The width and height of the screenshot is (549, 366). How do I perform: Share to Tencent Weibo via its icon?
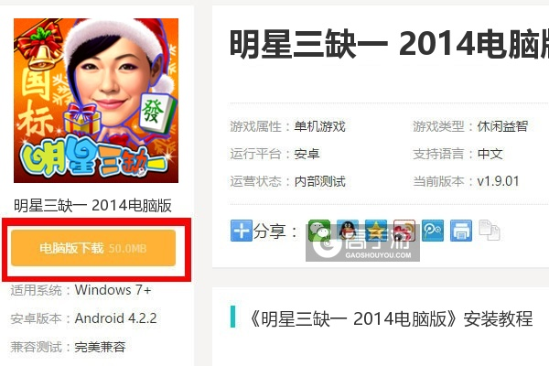tap(433, 231)
